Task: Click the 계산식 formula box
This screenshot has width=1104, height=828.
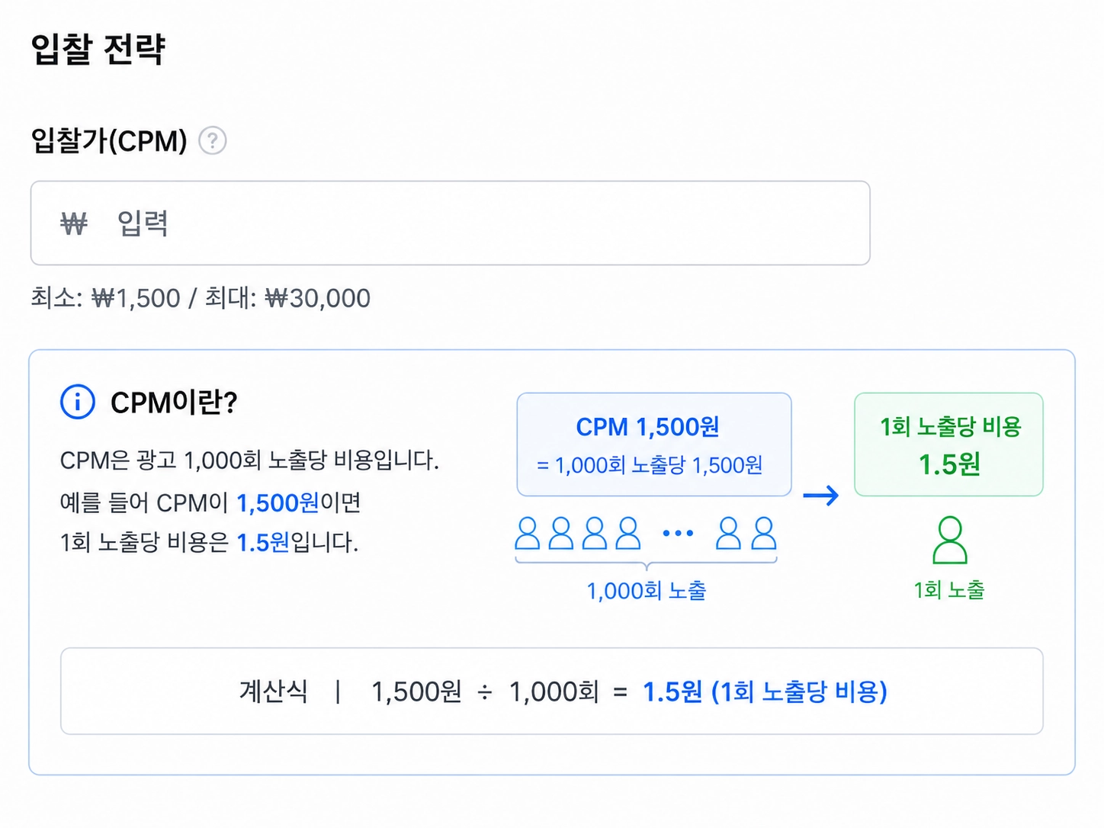Action: pos(552,692)
